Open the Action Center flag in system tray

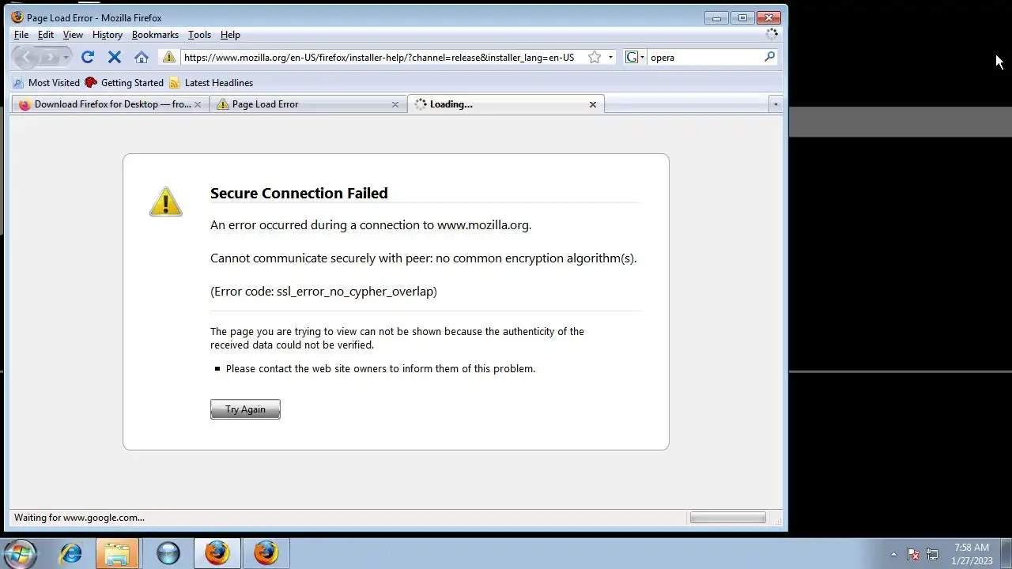[x=913, y=554]
